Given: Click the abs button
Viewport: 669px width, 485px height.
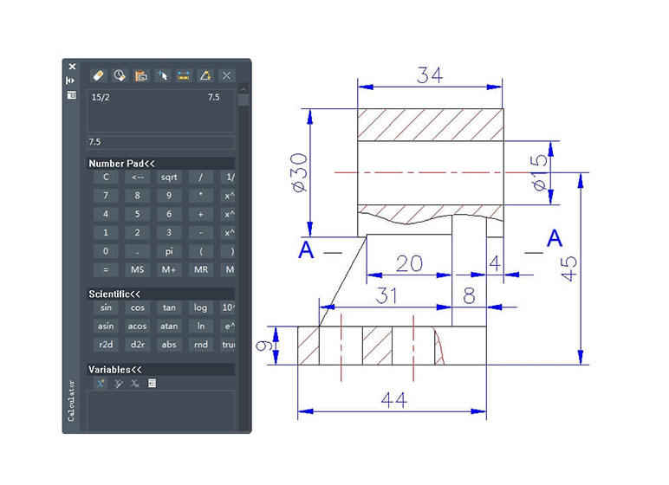Looking at the screenshot, I should [x=169, y=345].
